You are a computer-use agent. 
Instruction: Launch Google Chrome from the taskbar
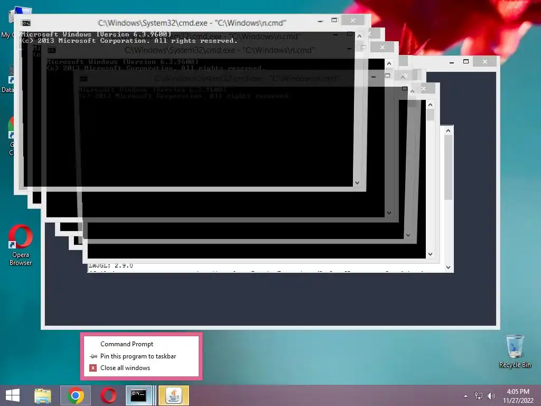coord(76,395)
